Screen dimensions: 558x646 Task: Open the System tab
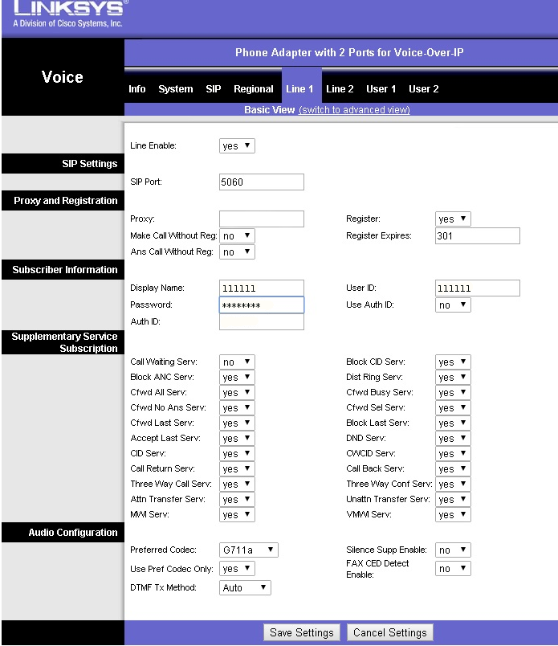coord(176,89)
